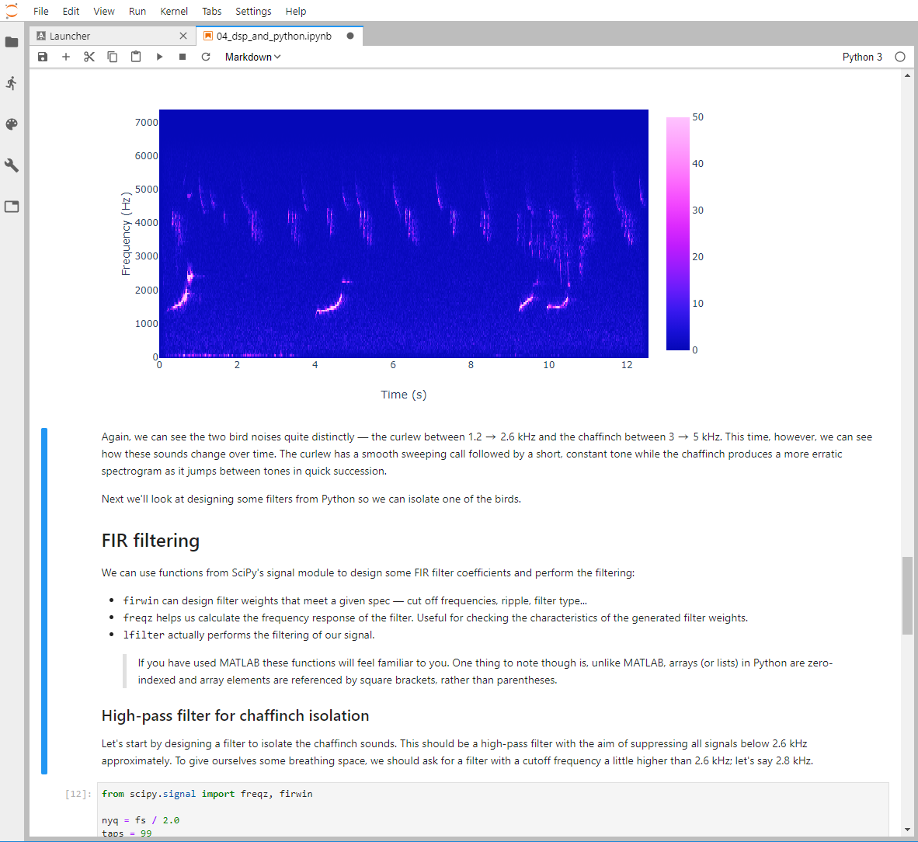Click the code cell [12] prompt
Image resolution: width=918 pixels, height=842 pixels.
78,794
